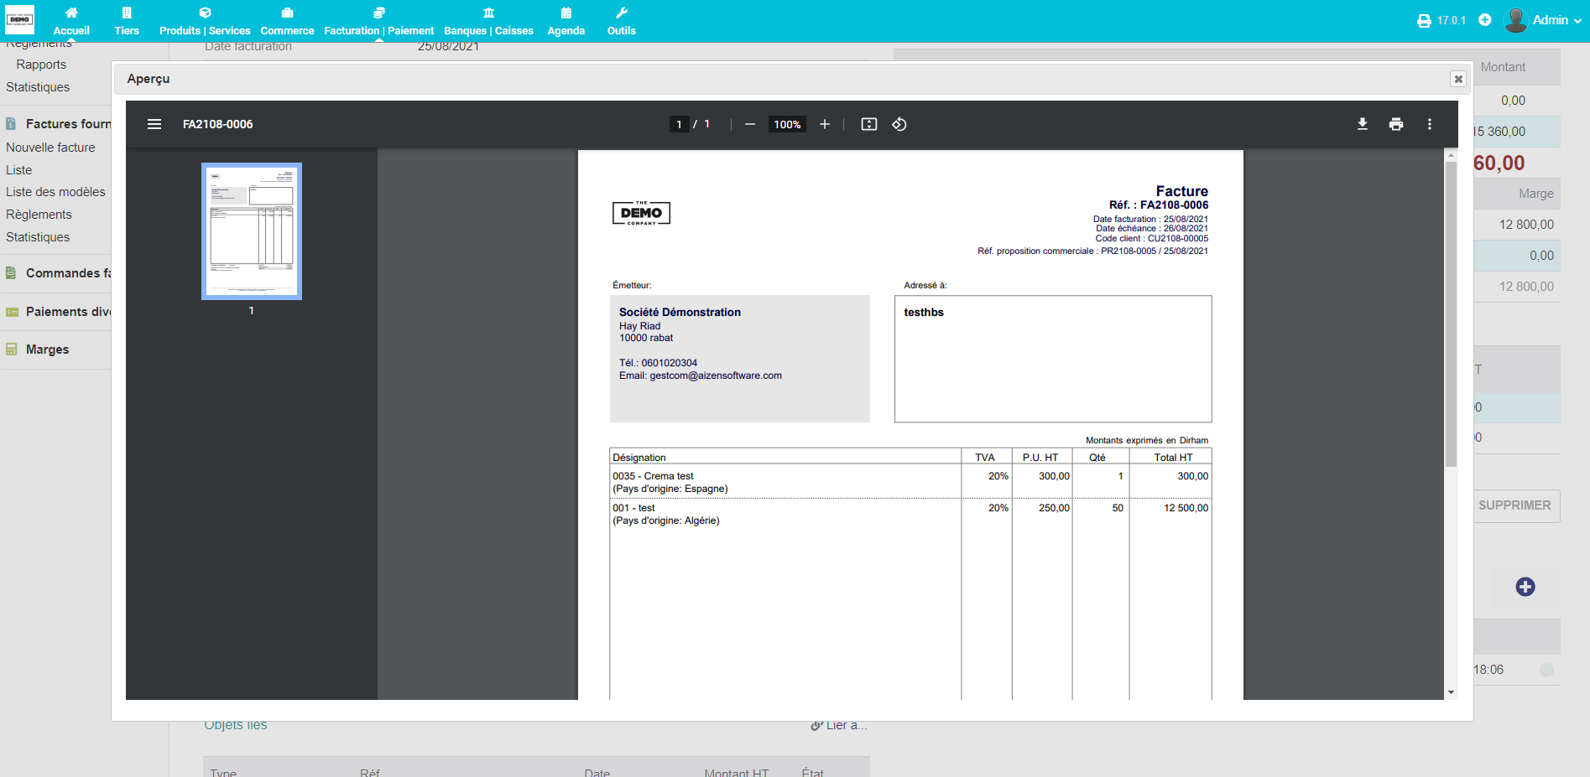Select the page 1 thumbnail
Image resolution: width=1590 pixels, height=777 pixels.
coord(252,231)
